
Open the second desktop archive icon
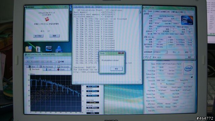[x=38, y=49]
